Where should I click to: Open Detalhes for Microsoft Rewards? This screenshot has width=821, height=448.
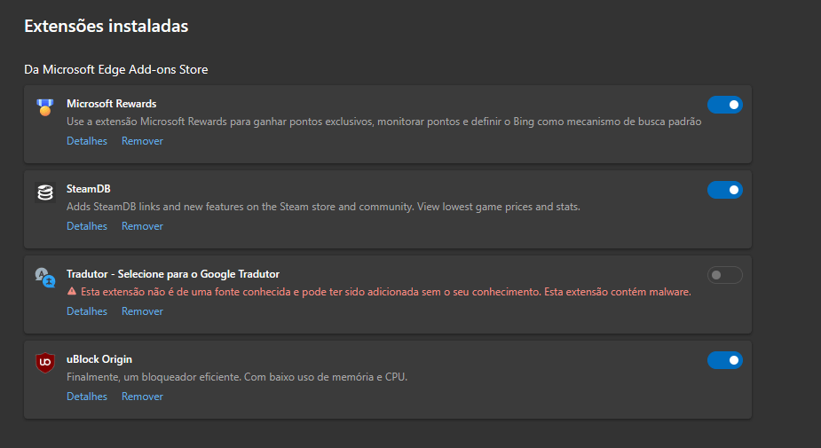pos(87,141)
